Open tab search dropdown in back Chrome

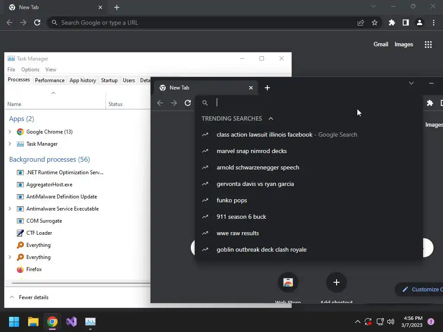coord(373,6)
